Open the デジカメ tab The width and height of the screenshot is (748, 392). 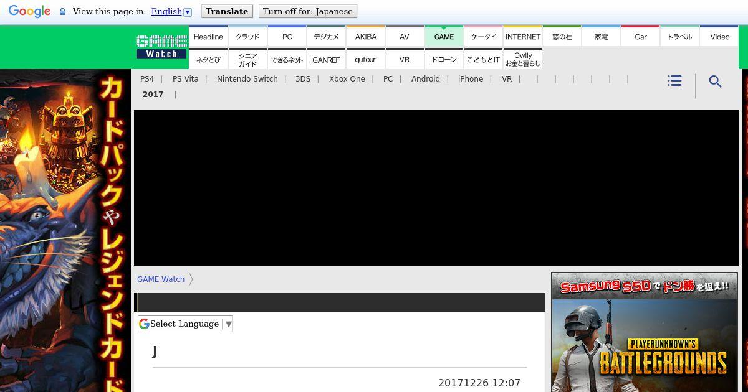[326, 36]
